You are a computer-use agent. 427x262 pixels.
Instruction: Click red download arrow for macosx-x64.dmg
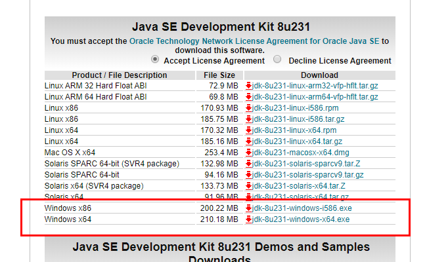pyautogui.click(x=248, y=153)
